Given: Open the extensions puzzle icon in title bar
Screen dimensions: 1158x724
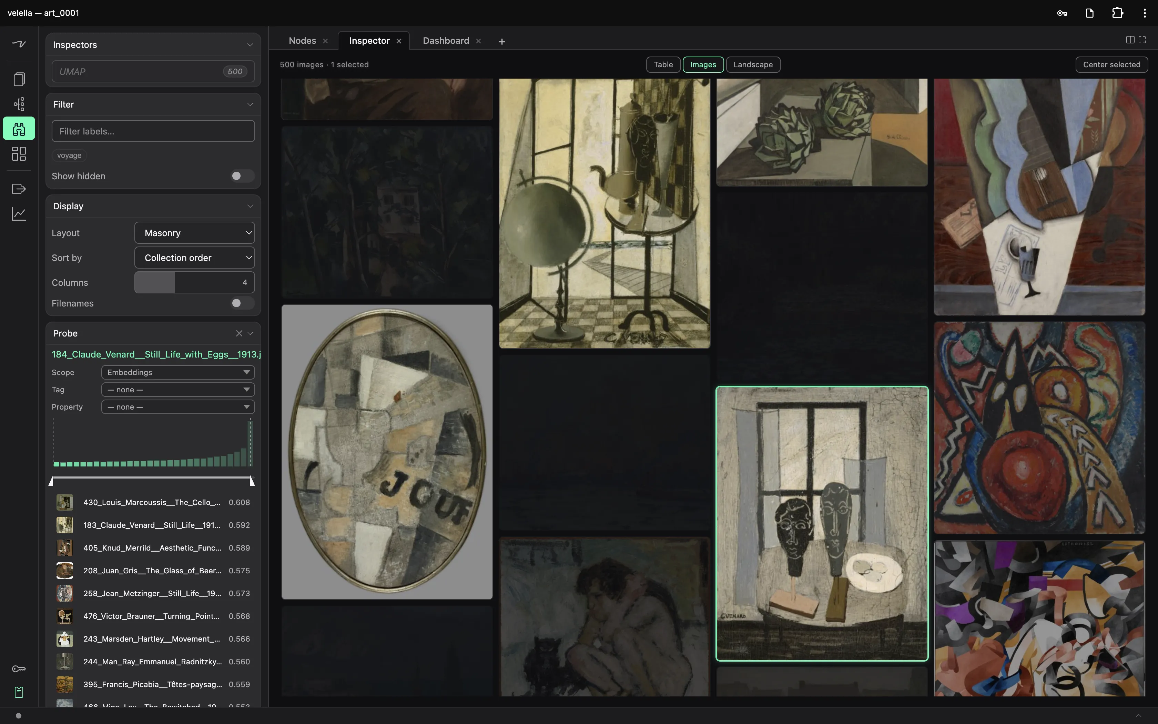Looking at the screenshot, I should pos(1117,13).
